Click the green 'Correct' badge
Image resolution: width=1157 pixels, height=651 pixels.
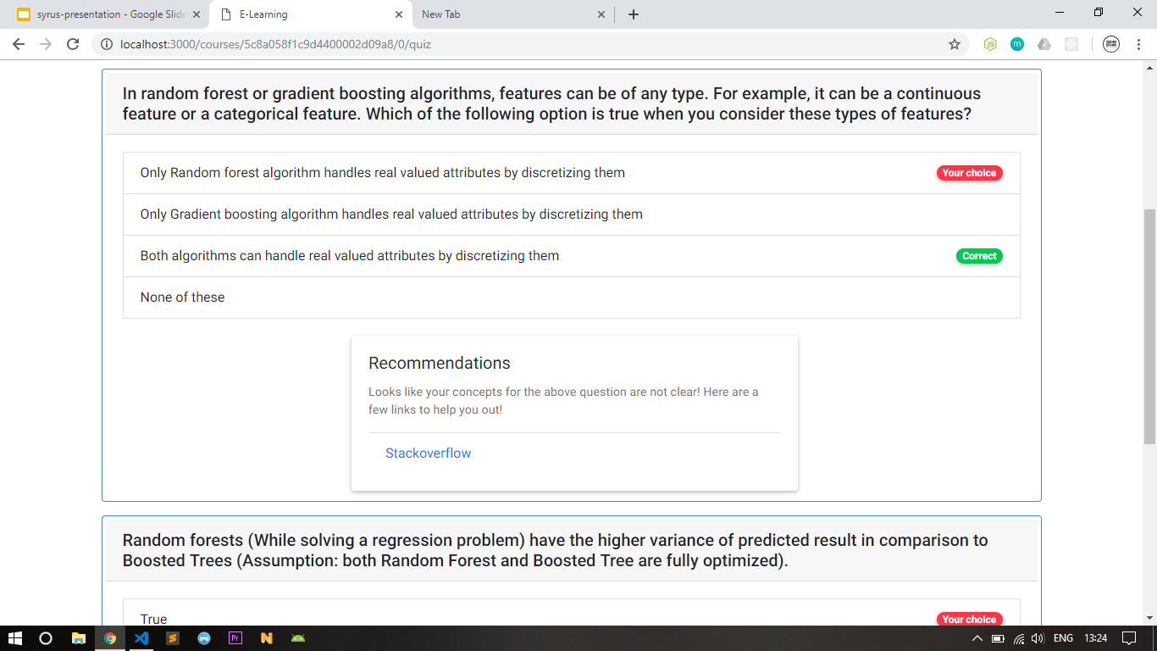[x=979, y=256]
